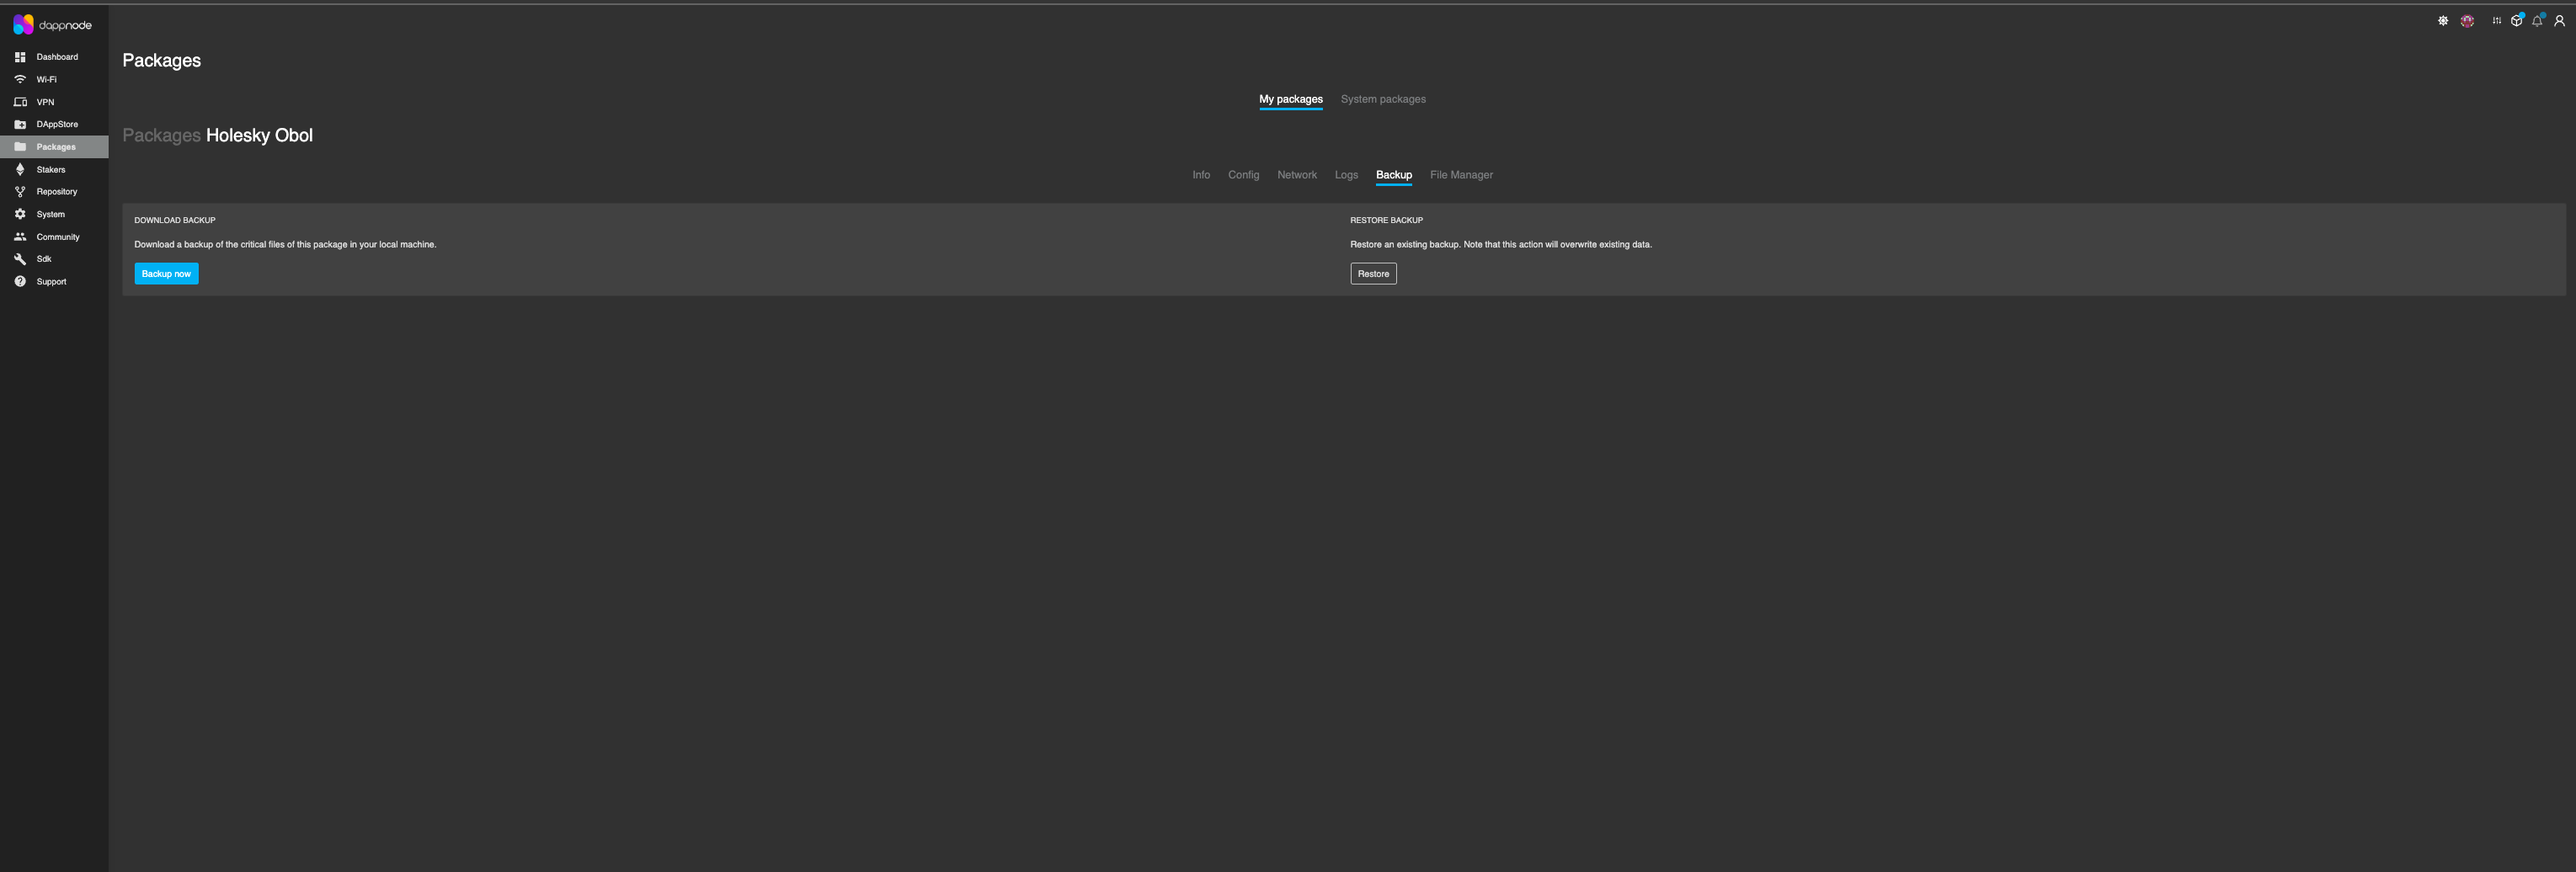This screenshot has height=872, width=2576.
Task: Open VPN settings from sidebar
Action: 45,101
